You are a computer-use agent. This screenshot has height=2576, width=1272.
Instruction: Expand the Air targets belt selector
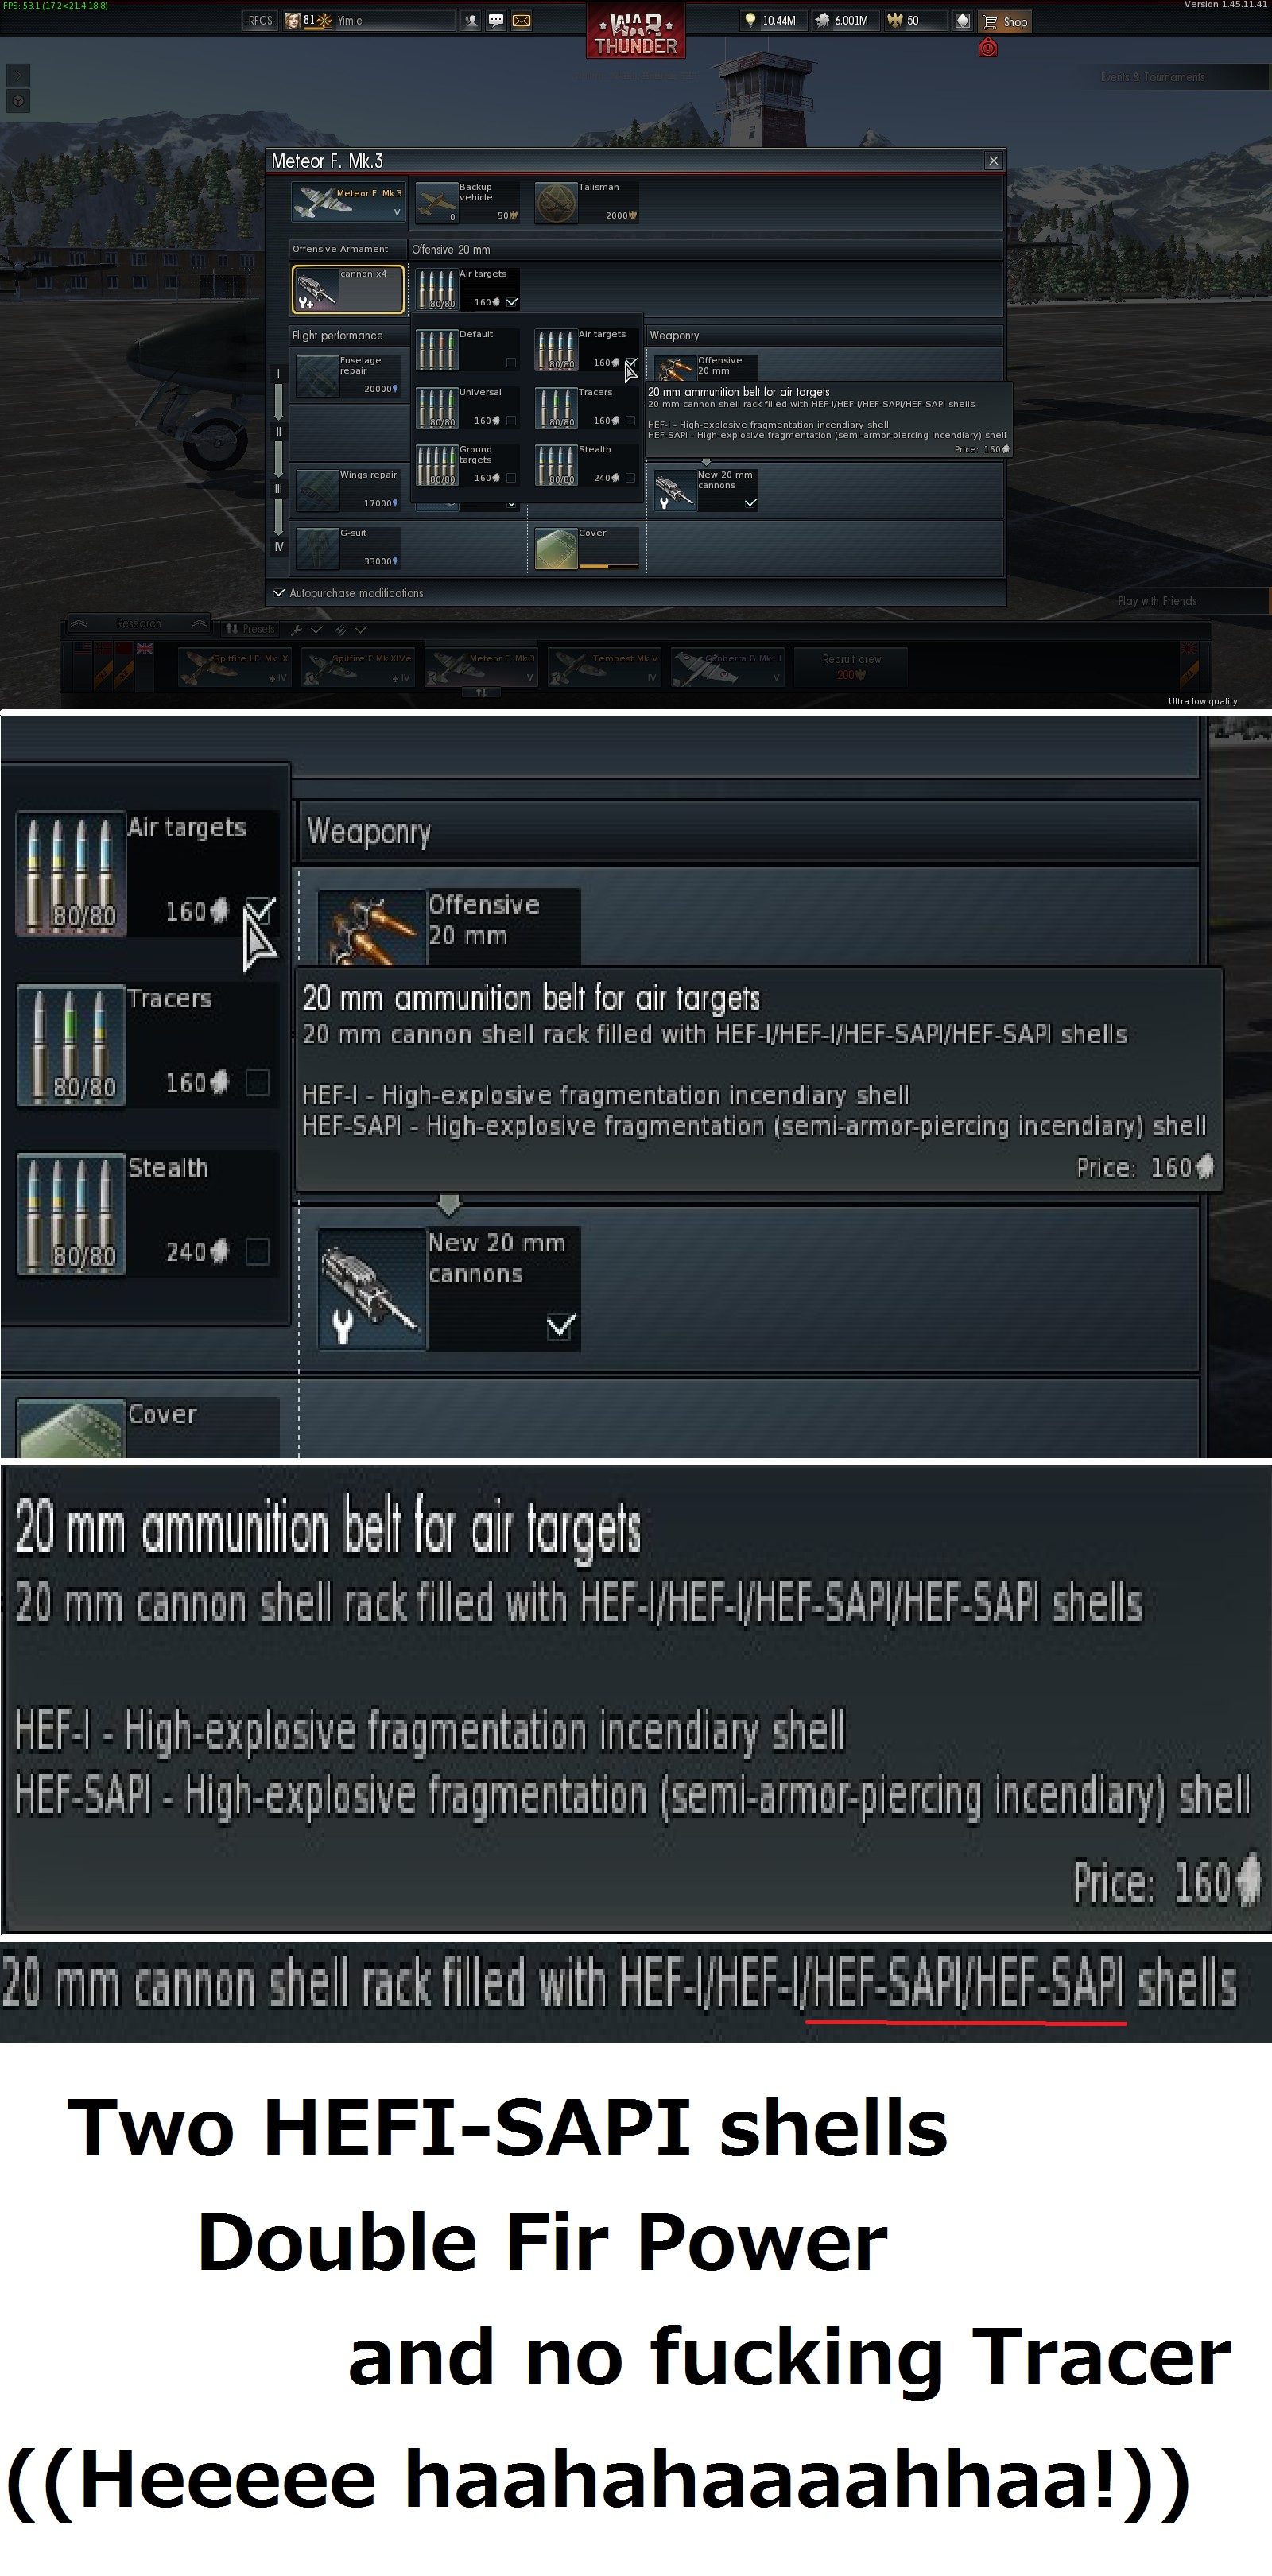tap(467, 289)
